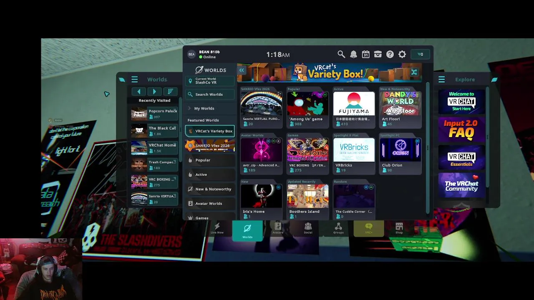Open the calendar events icon
Screen dimensions: 534x300
click(x=365, y=54)
